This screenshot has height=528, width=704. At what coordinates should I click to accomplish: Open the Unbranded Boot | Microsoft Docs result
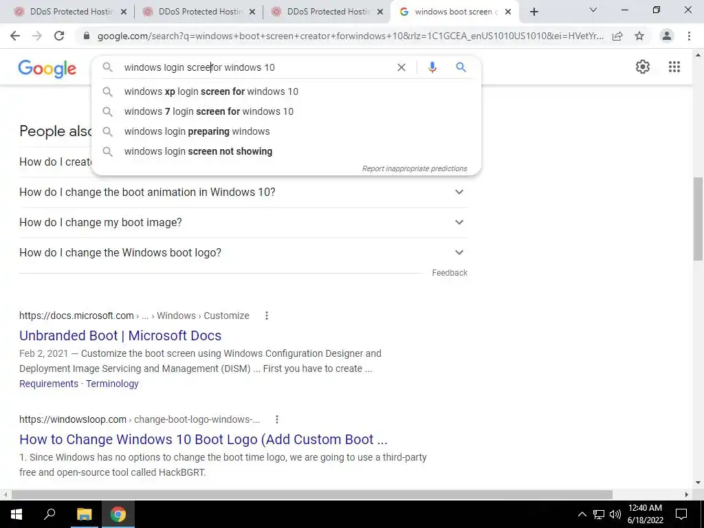coord(120,335)
